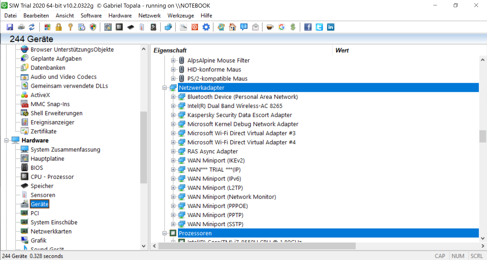Click the CPU chip toolbar icon

tap(119, 27)
